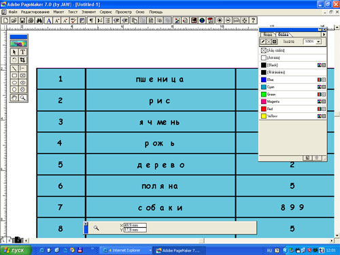Screen dimensions: 340x255
Task: Click table cell with value '899'
Action: coord(285,207)
